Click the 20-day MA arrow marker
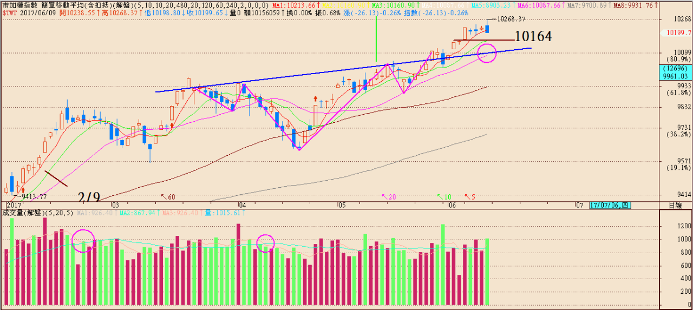The width and height of the screenshot is (693, 310). coord(389,197)
